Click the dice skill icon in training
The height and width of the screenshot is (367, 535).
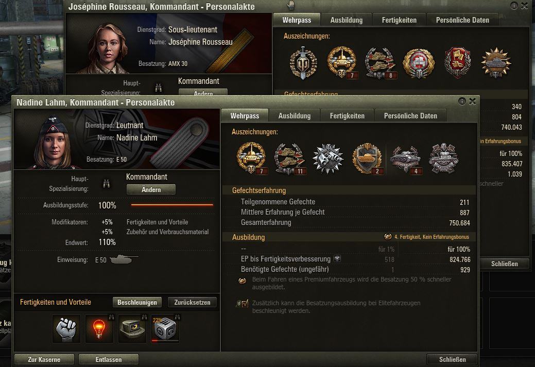[165, 328]
